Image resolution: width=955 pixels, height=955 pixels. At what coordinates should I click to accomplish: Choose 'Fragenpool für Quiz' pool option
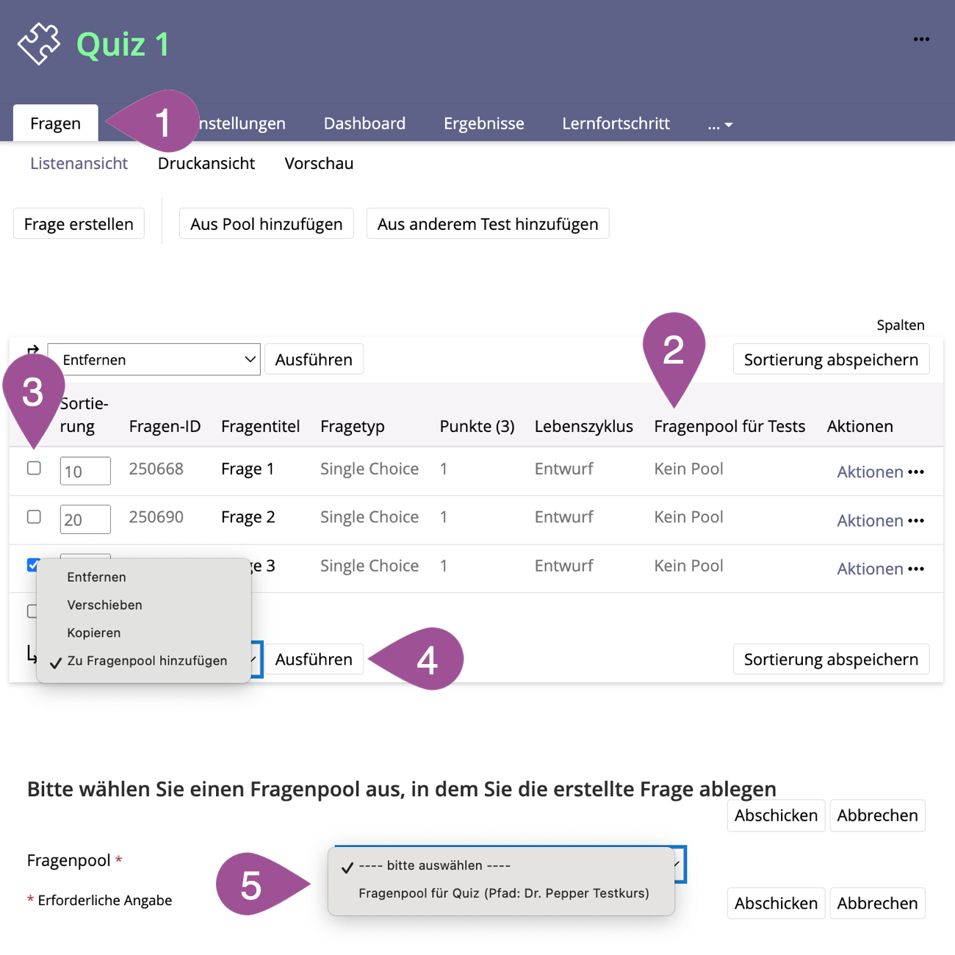click(x=503, y=893)
